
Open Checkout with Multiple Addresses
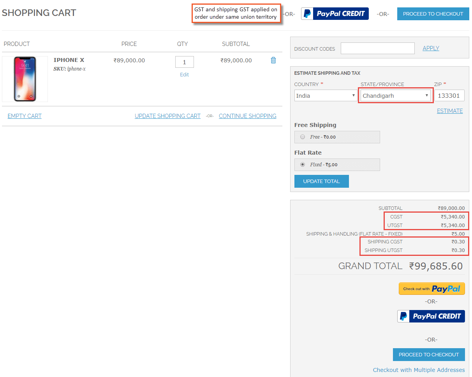click(x=419, y=370)
